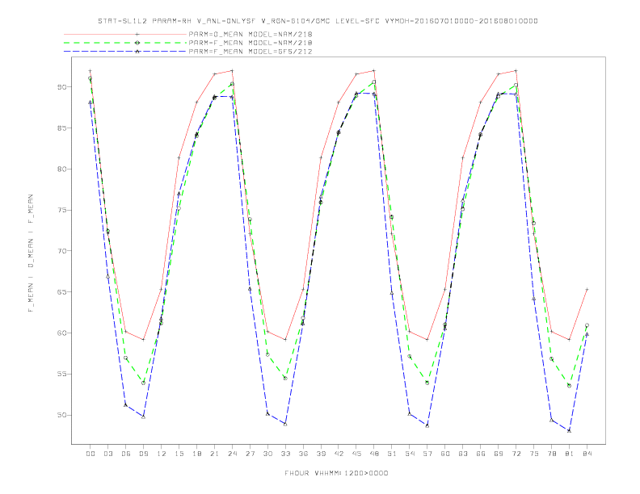640x494 pixels.
Task: Click the chart title starting STAT=SL1L2
Action: click(x=318, y=21)
